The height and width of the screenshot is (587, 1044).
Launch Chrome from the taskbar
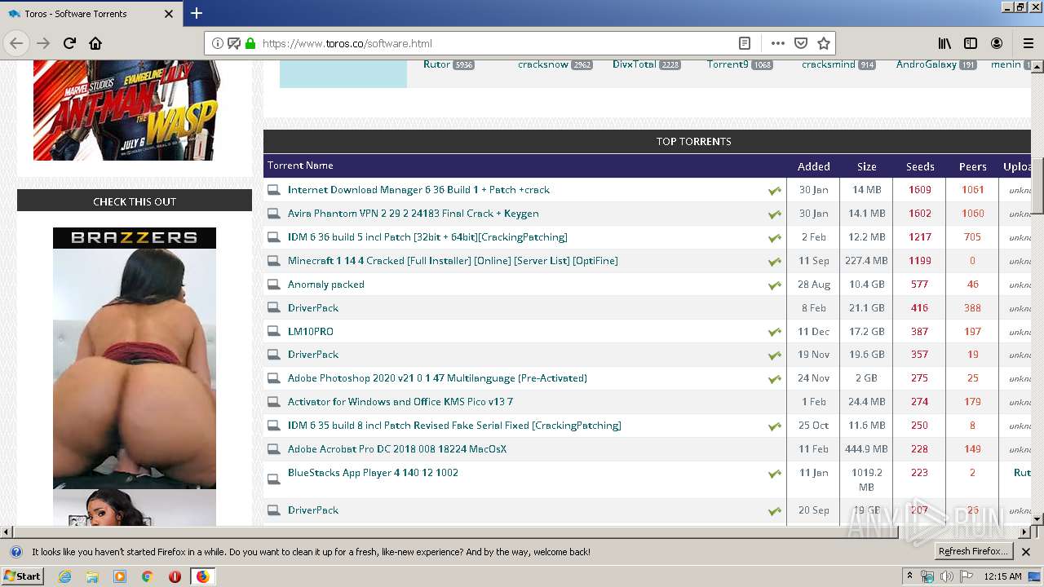click(147, 576)
